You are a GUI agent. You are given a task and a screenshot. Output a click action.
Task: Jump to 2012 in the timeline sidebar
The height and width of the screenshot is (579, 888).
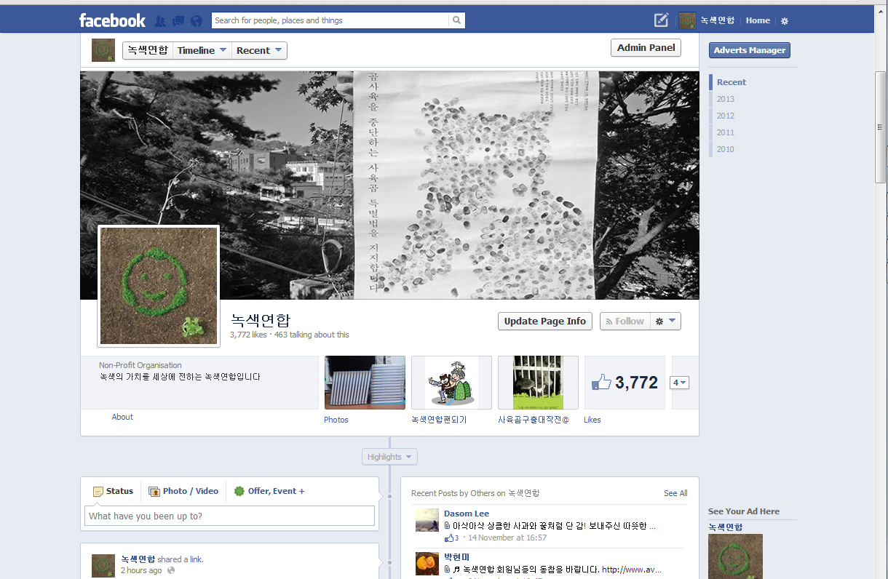[x=726, y=116]
